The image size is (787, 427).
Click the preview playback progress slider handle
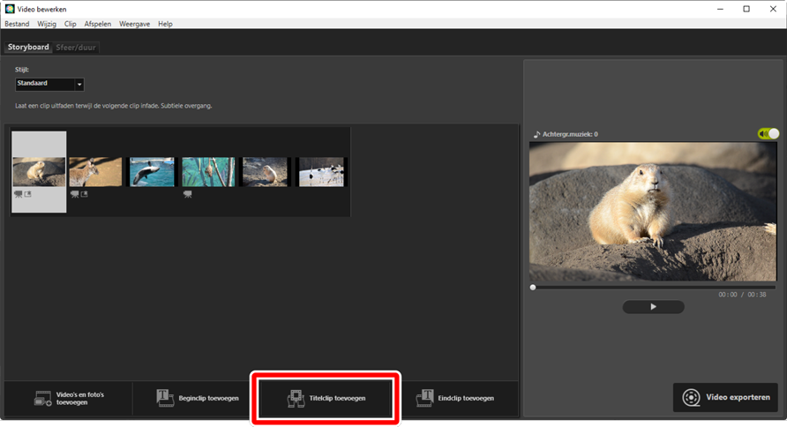point(533,288)
